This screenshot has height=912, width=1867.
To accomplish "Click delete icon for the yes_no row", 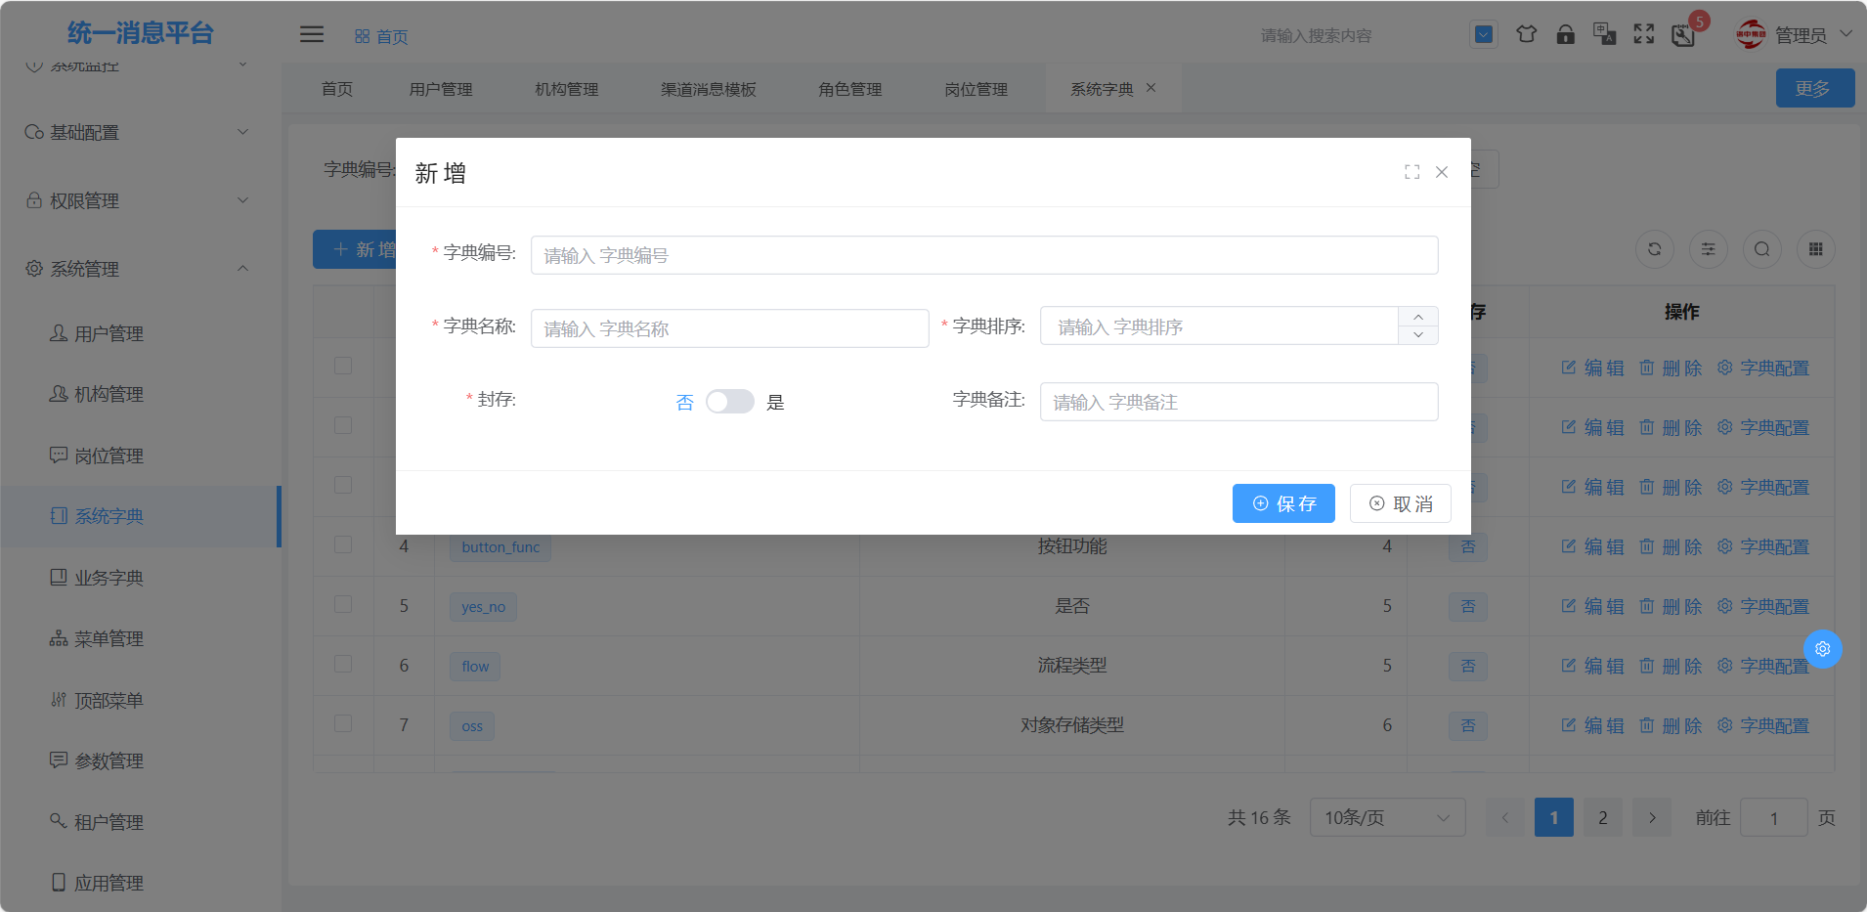I will point(1647,606).
